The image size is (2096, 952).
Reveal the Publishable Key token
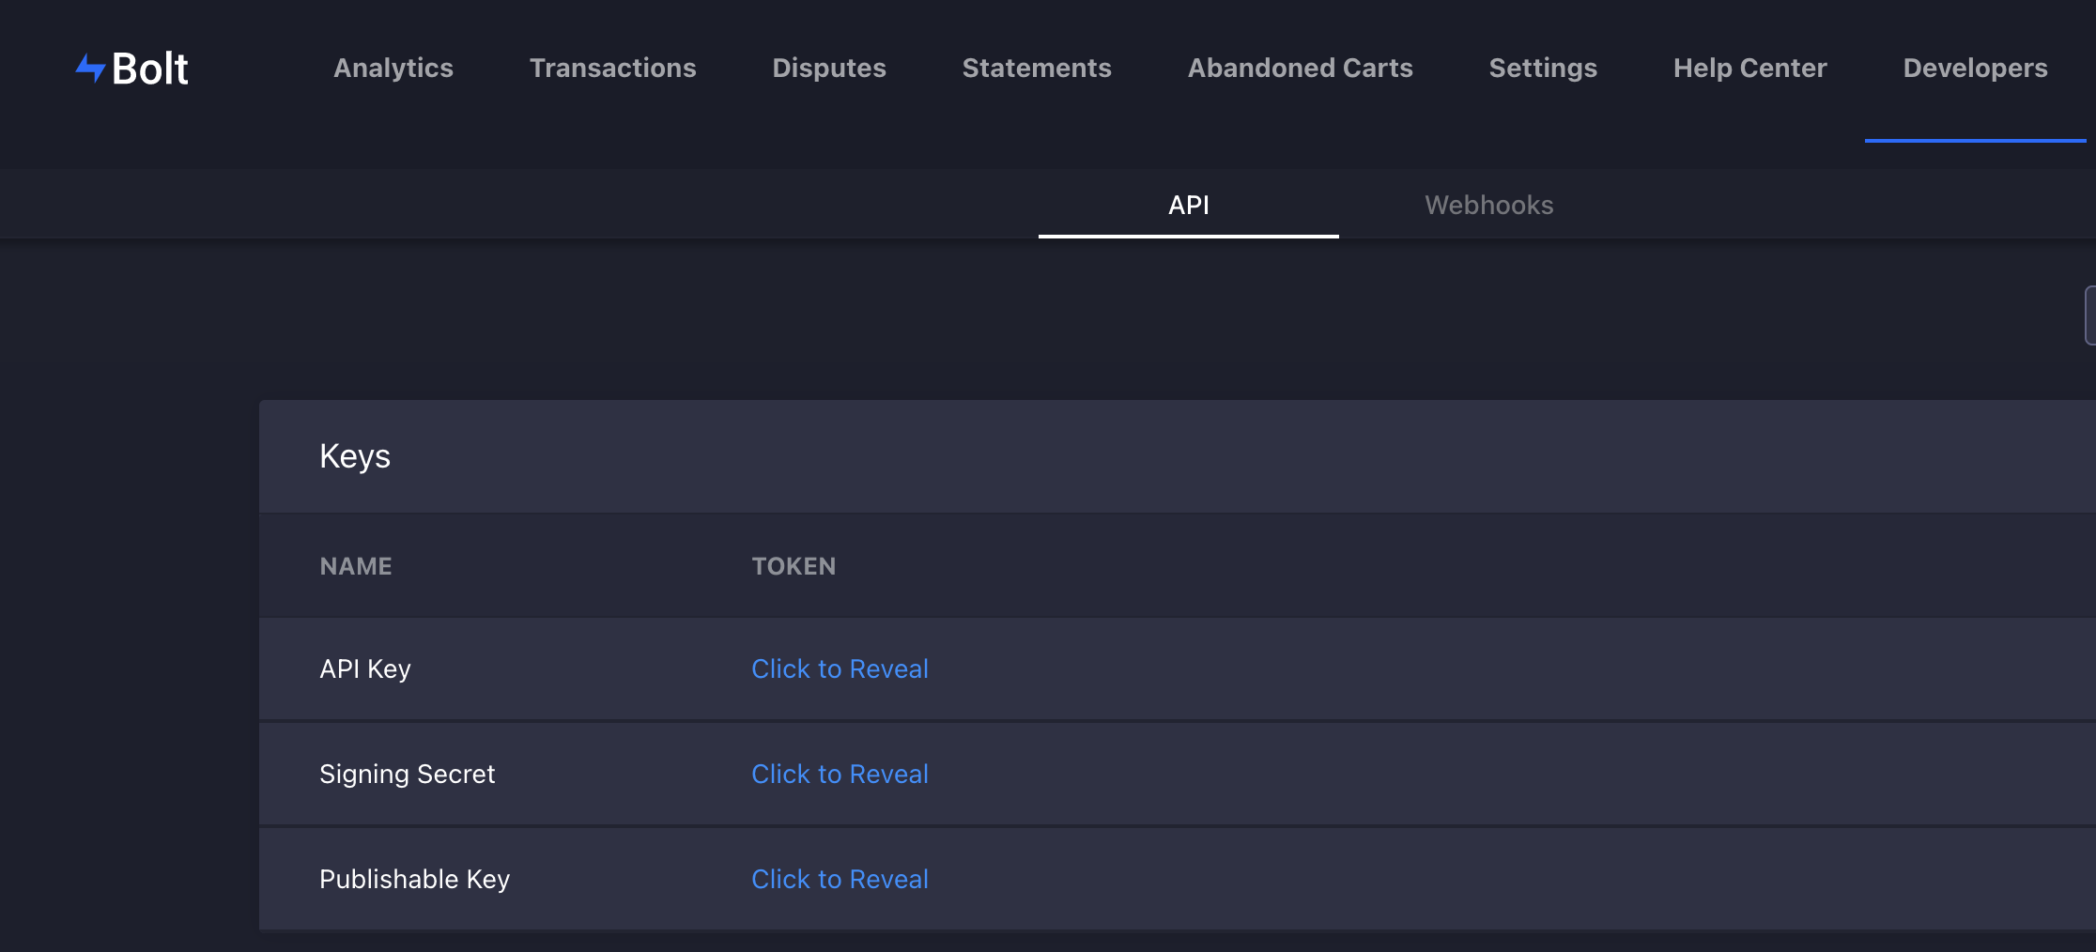[x=840, y=879]
